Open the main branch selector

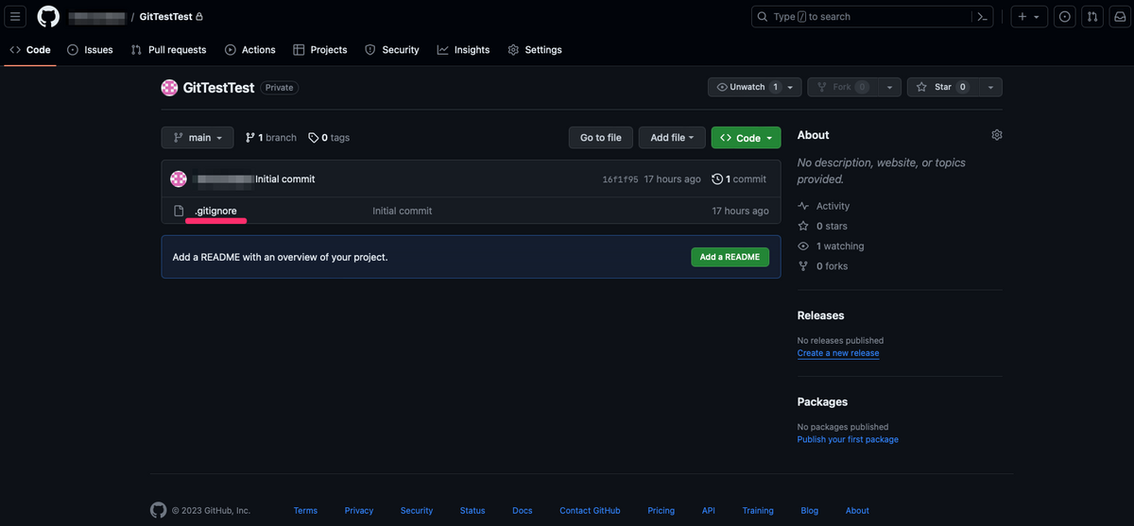pos(197,138)
